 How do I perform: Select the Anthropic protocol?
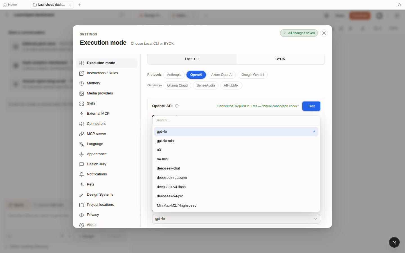pyautogui.click(x=174, y=75)
